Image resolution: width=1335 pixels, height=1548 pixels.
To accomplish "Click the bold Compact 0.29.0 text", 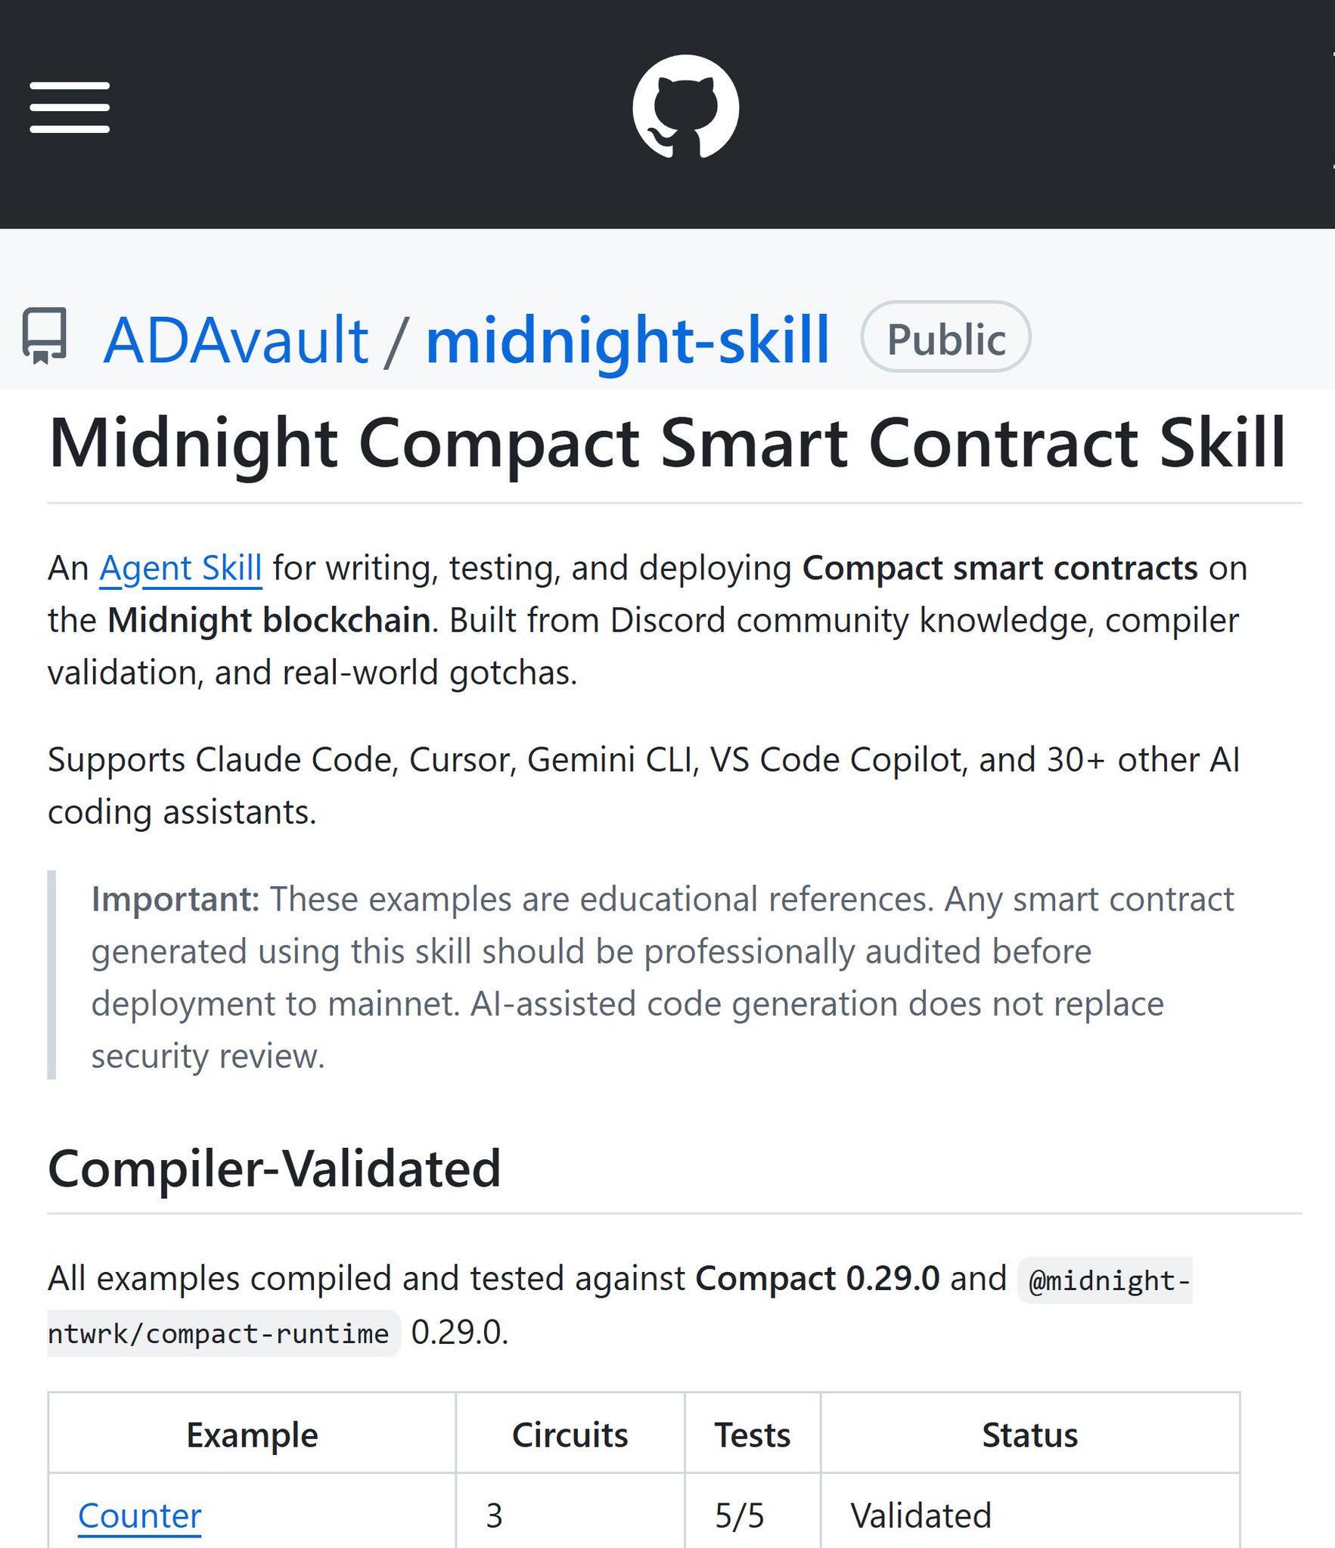I will [x=817, y=1279].
